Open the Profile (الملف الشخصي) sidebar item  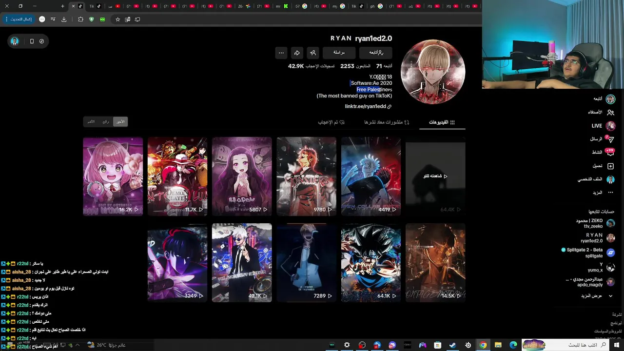pos(596,179)
